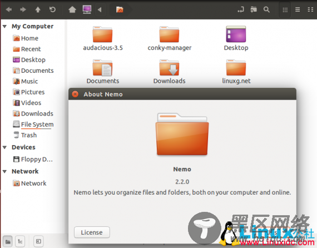Show places in the sidebar
Screen dimensions: 317x248
pos(8,241)
